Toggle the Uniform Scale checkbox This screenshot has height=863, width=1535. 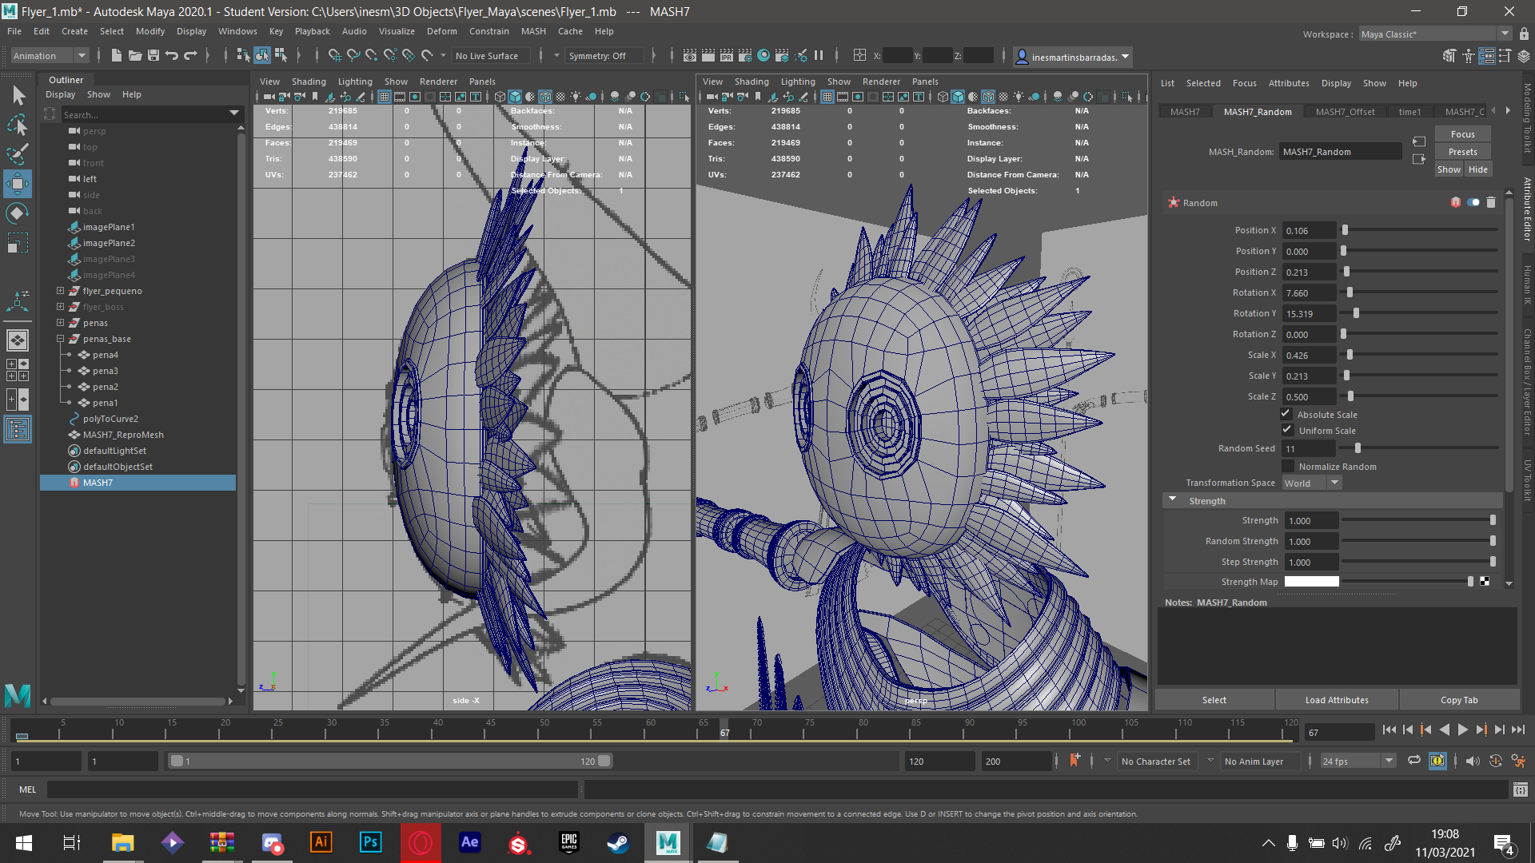click(x=1286, y=430)
